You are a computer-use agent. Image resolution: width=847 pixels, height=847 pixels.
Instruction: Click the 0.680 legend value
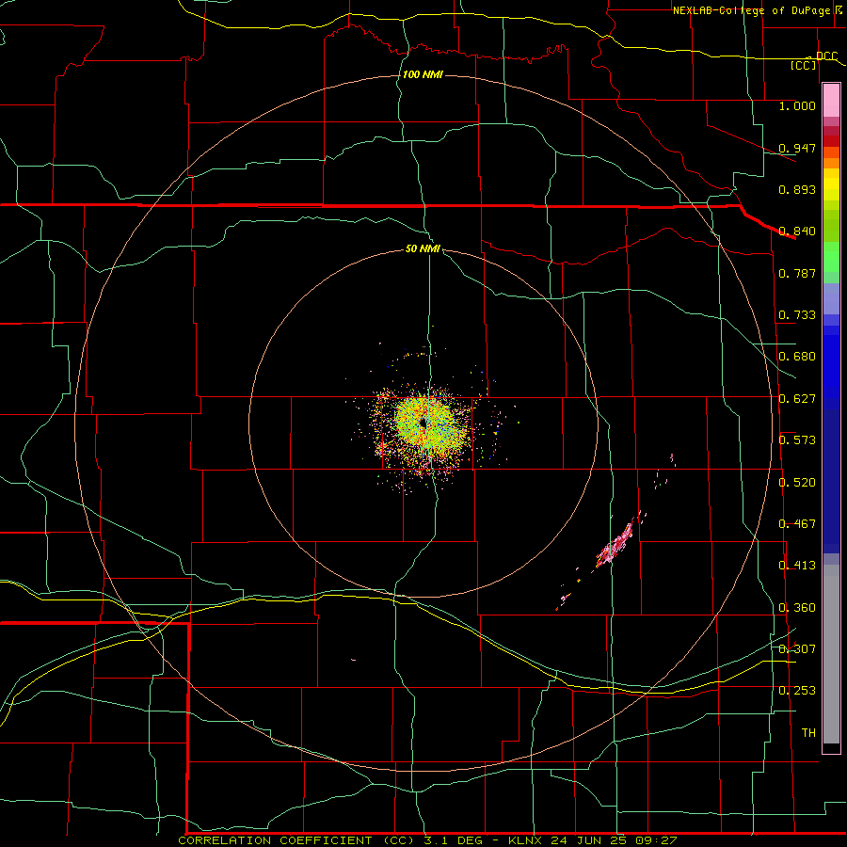(797, 357)
